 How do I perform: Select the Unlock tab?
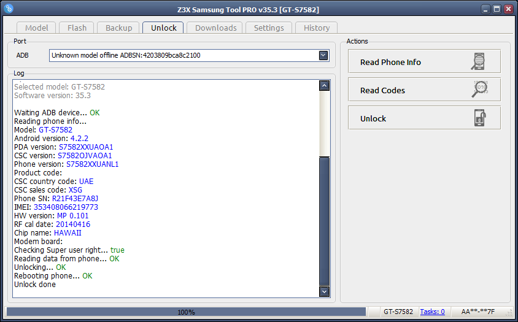[x=163, y=28]
